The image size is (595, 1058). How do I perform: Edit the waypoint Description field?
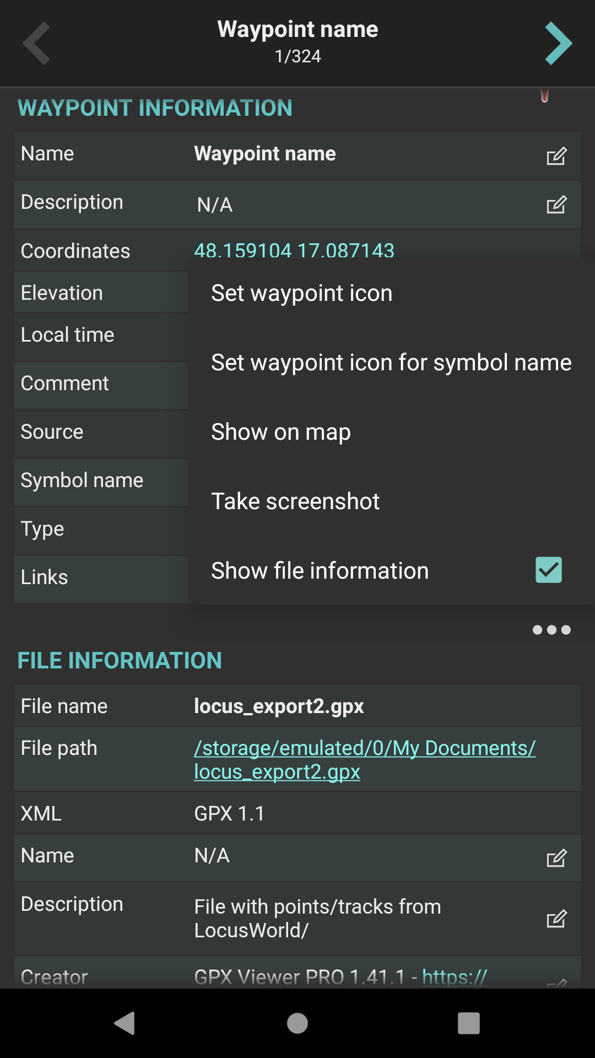coord(556,204)
